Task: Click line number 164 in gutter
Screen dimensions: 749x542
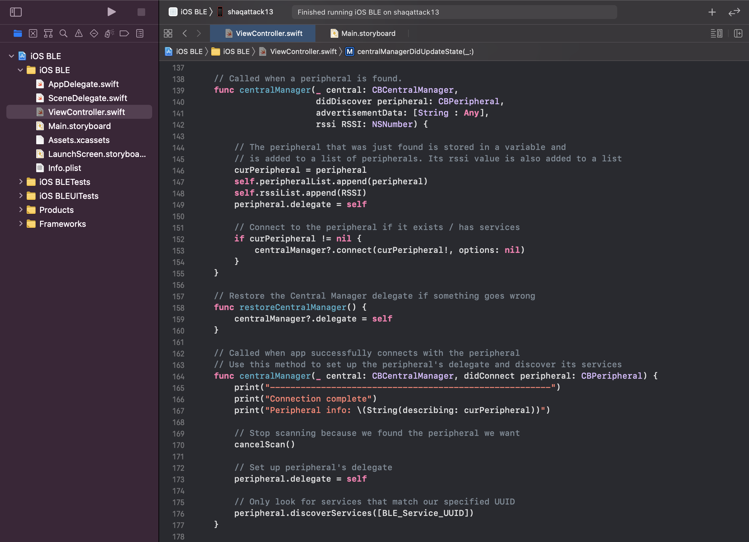Action: pyautogui.click(x=178, y=376)
